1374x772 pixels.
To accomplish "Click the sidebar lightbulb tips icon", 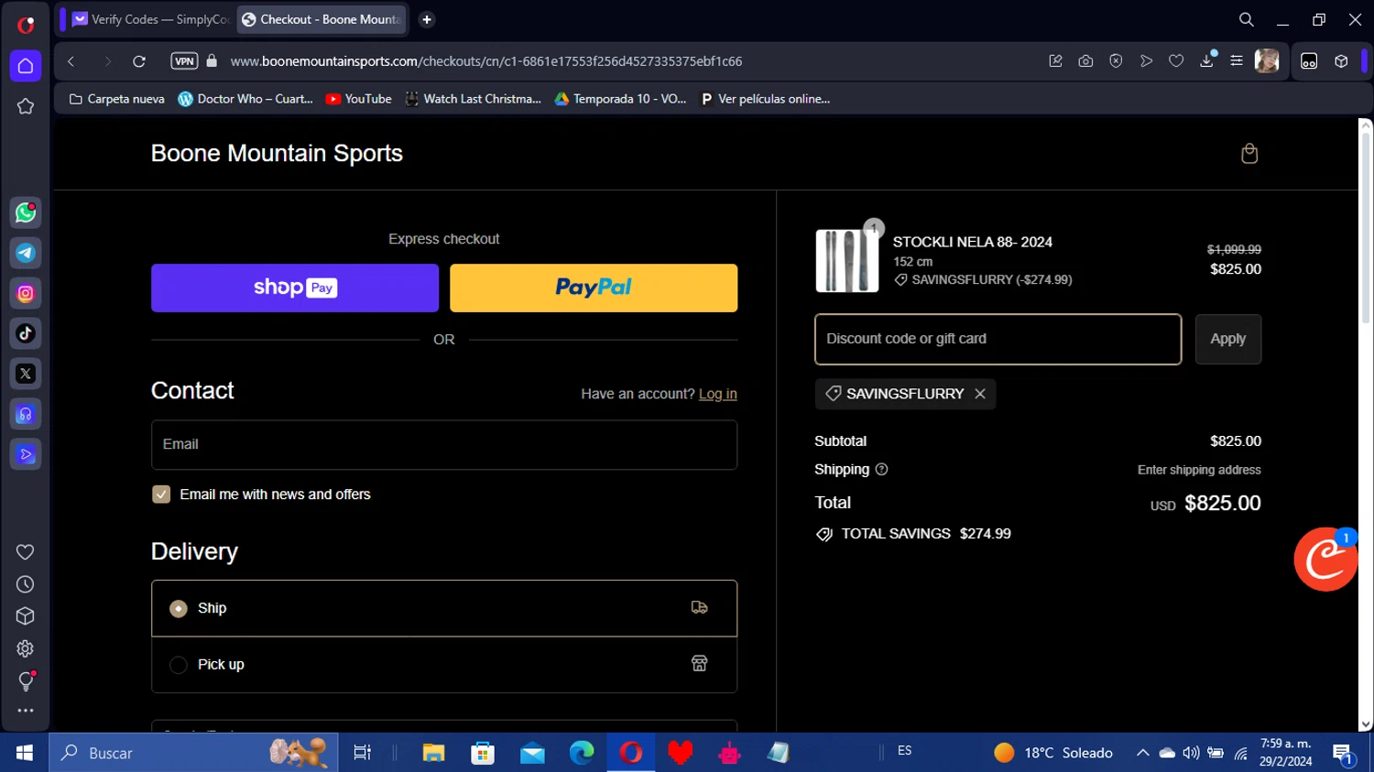I will 26,681.
